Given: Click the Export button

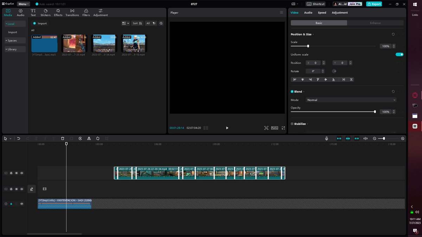Looking at the screenshot, I should tap(374, 4).
